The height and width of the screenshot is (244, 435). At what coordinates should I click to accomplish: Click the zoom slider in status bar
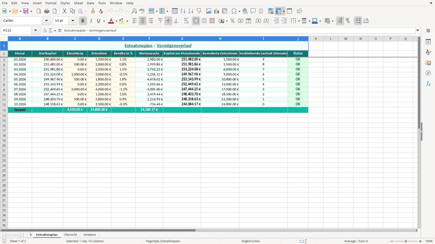[x=406, y=241]
